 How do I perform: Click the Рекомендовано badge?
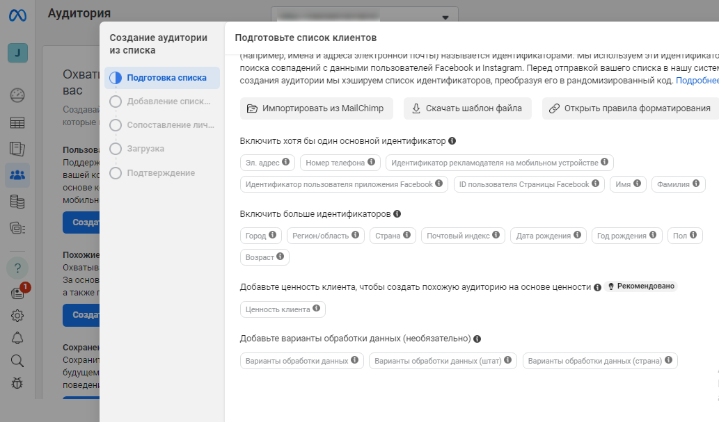(641, 286)
